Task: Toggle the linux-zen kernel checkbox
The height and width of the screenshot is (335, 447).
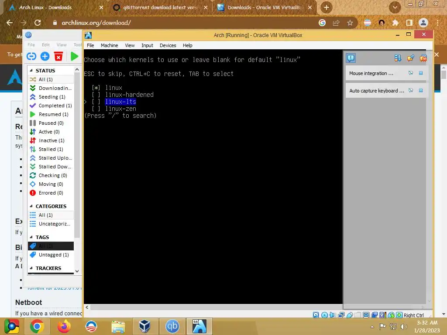Action: click(96, 109)
